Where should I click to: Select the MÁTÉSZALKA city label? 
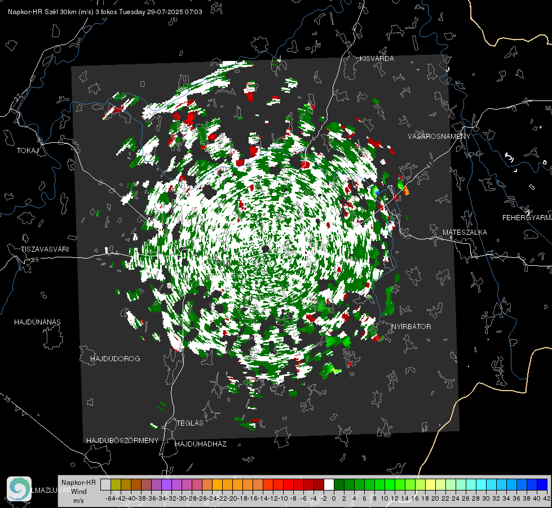[465, 233]
